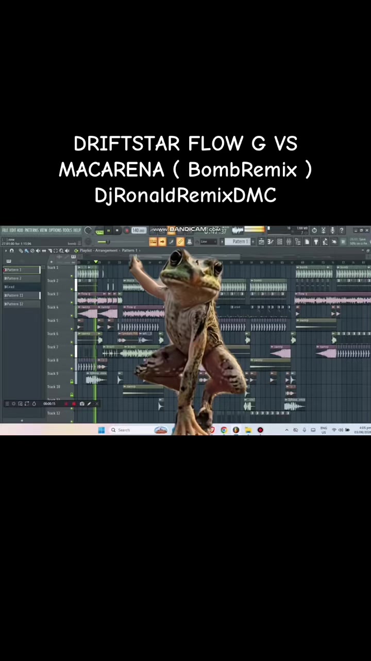Image resolution: width=371 pixels, height=661 pixels.
Task: Open the Line snap dropdown
Action: tap(208, 242)
